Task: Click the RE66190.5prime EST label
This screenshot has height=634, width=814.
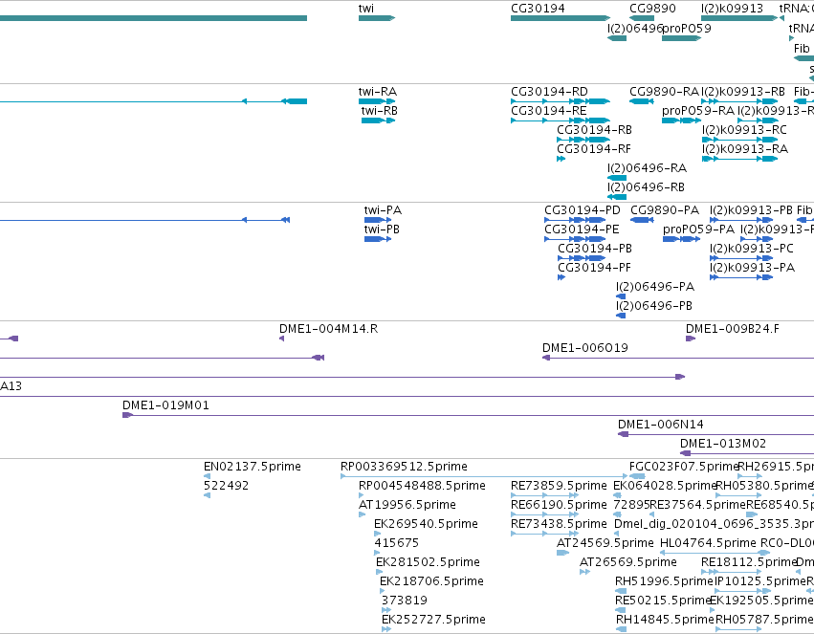Action: coord(559,505)
